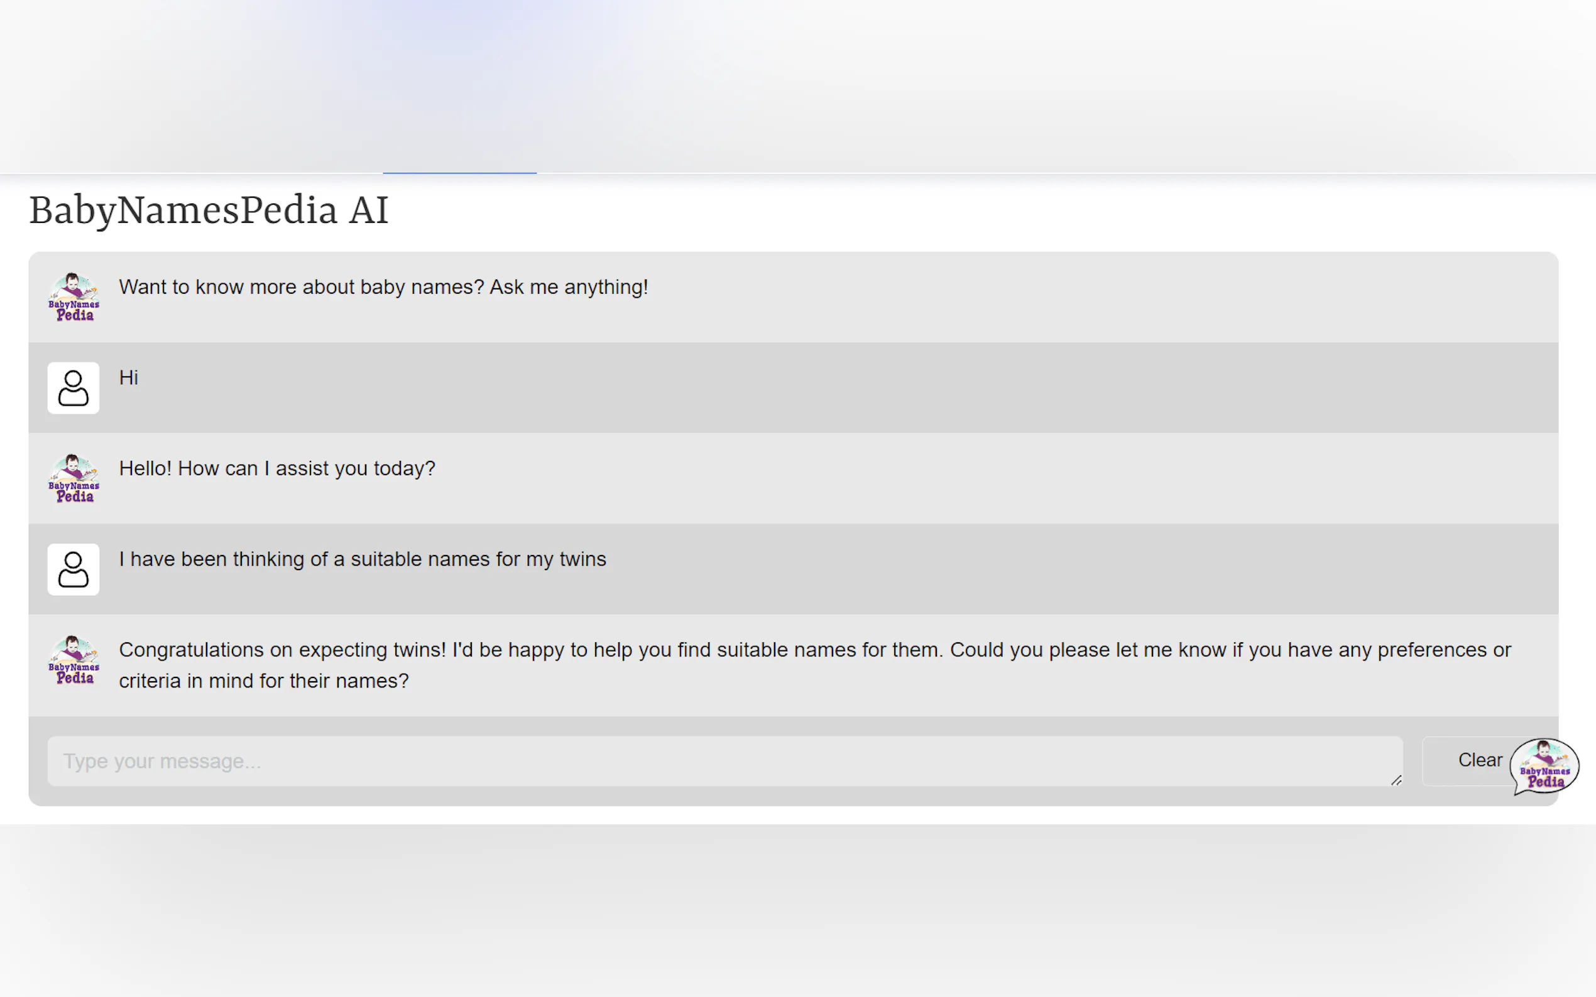Click the user avatar next to "Hi"
This screenshot has height=997, width=1596.
[74, 388]
